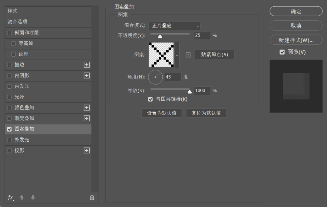Click the plus icon next to 描边
This screenshot has width=327, height=207.
(x=87, y=65)
